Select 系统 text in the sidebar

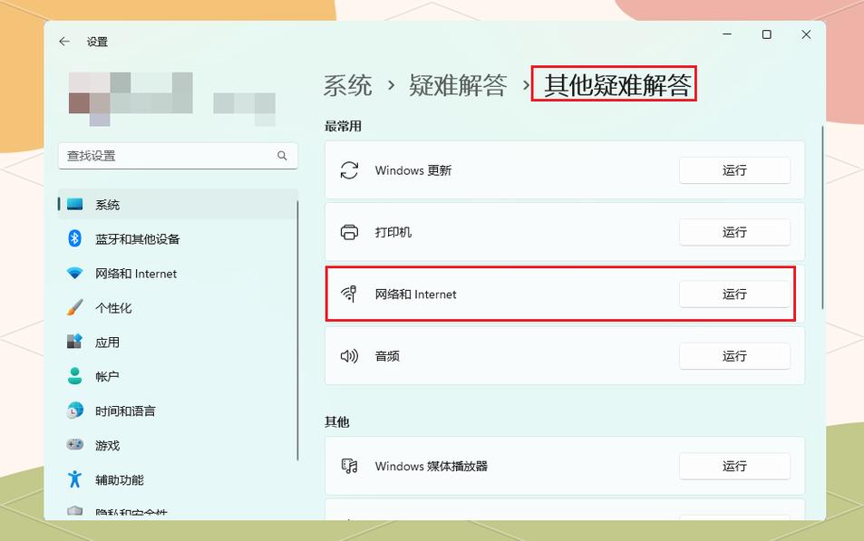(x=108, y=205)
